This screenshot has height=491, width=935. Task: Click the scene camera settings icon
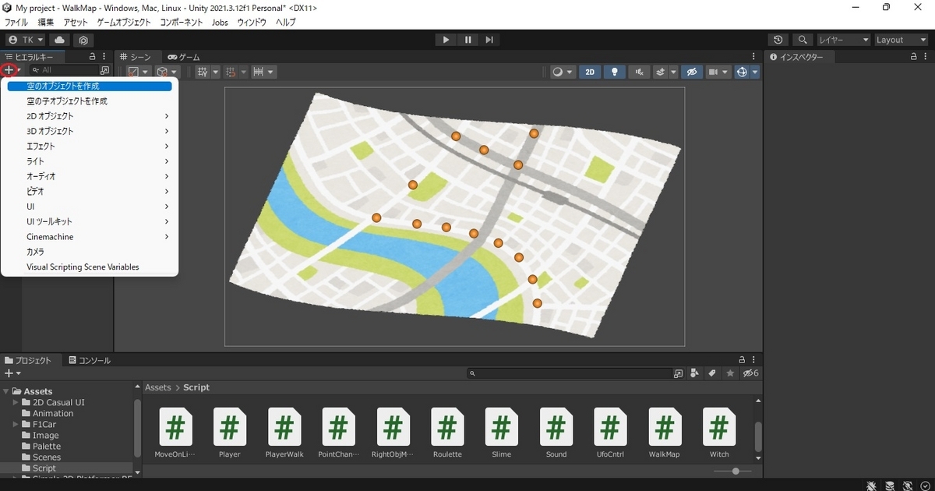click(x=713, y=72)
